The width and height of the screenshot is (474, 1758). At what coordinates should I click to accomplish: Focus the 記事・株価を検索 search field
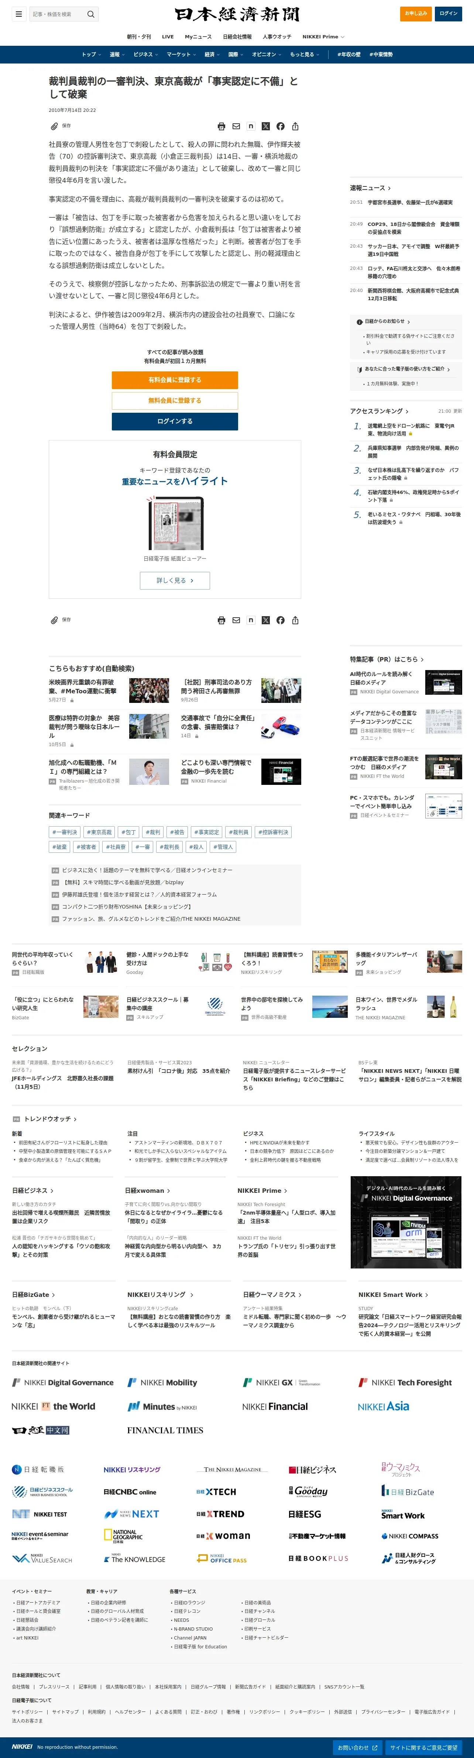point(57,14)
